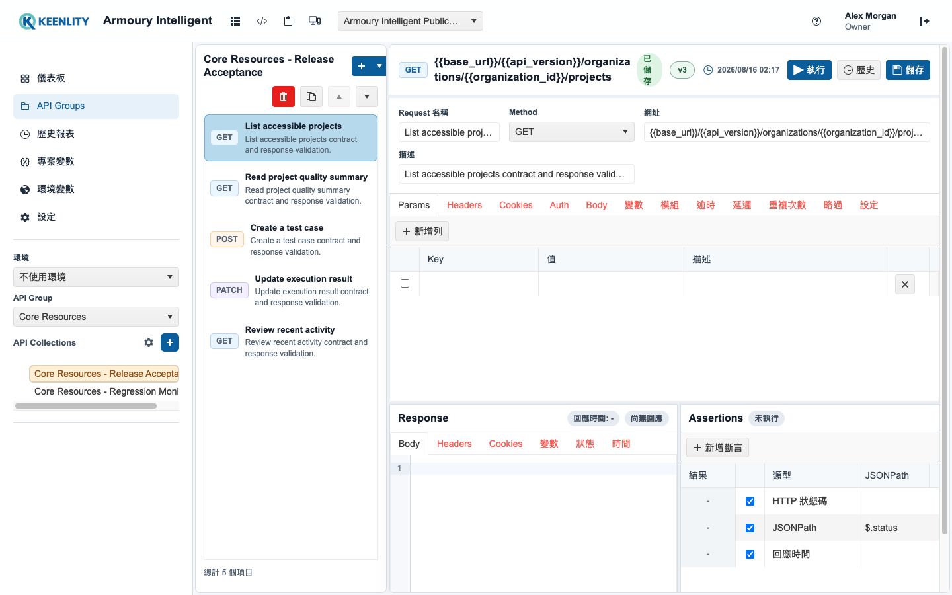This screenshot has height=595, width=952.
Task: Move request up with triangle arrow
Action: click(338, 97)
